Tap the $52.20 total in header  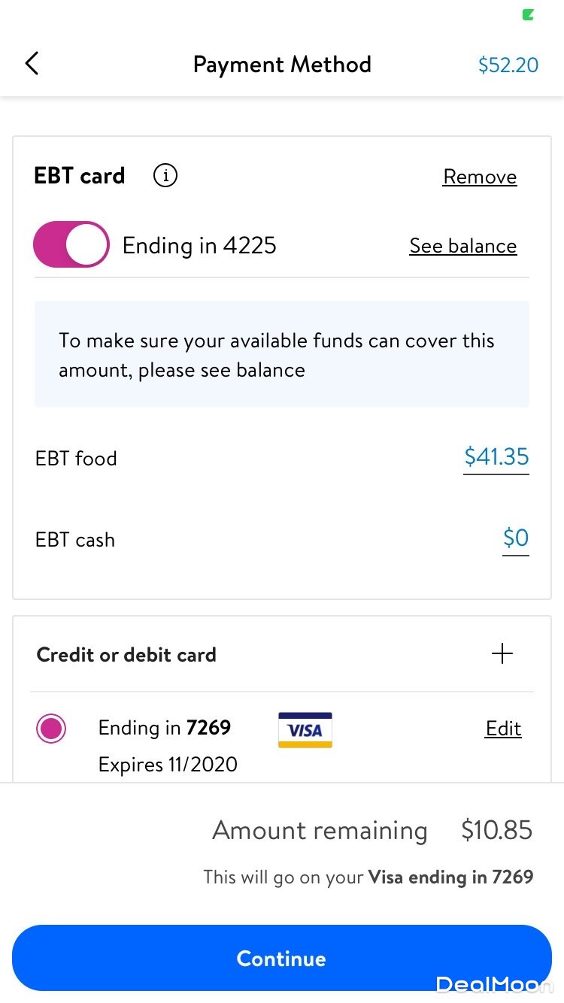click(x=508, y=65)
